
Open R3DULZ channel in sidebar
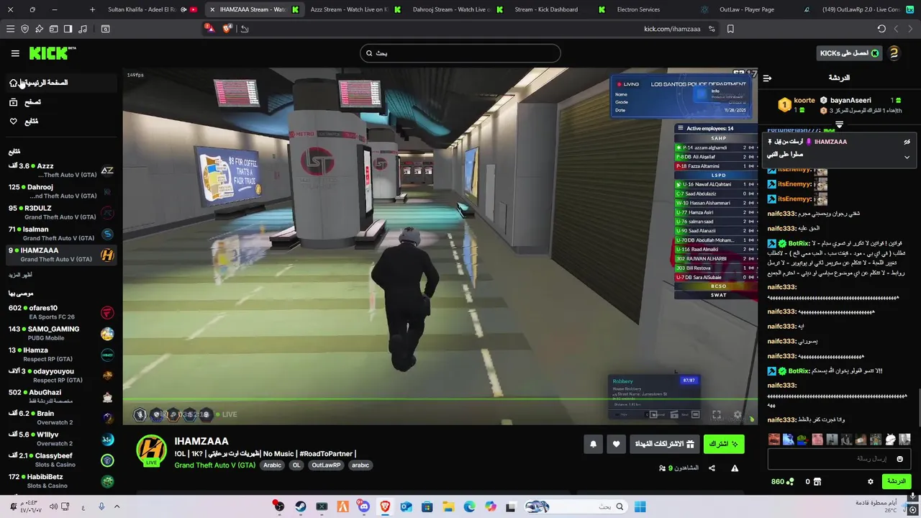[60, 212]
